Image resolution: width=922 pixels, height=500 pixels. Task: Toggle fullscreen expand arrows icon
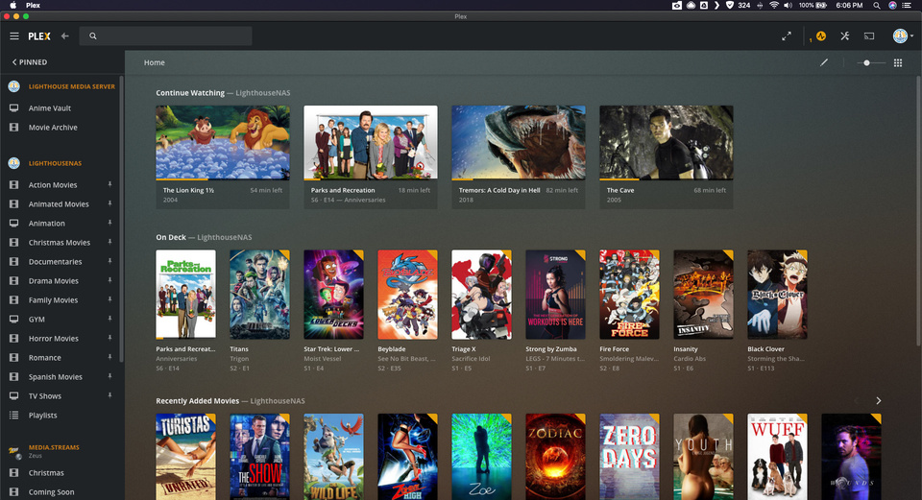click(787, 36)
